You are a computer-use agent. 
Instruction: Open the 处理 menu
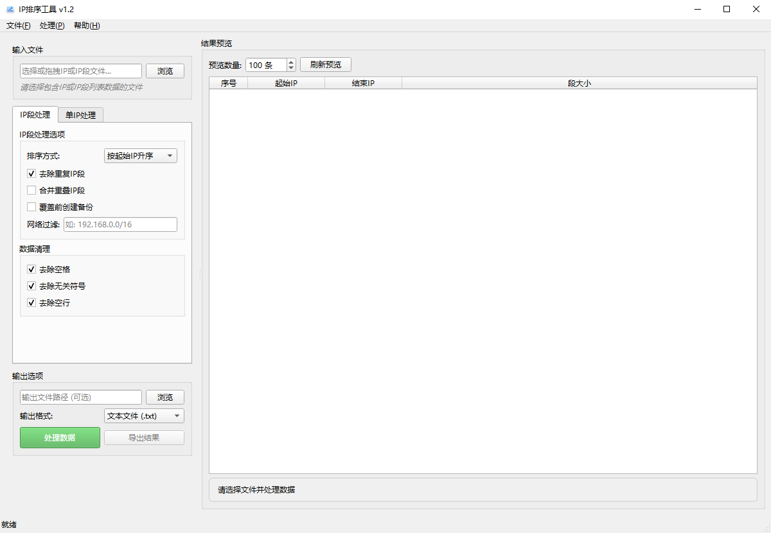click(x=51, y=26)
